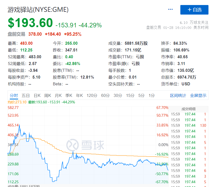Show the 周K weekly candlestick chart
The width and height of the screenshot is (214, 187).
[x=48, y=96]
